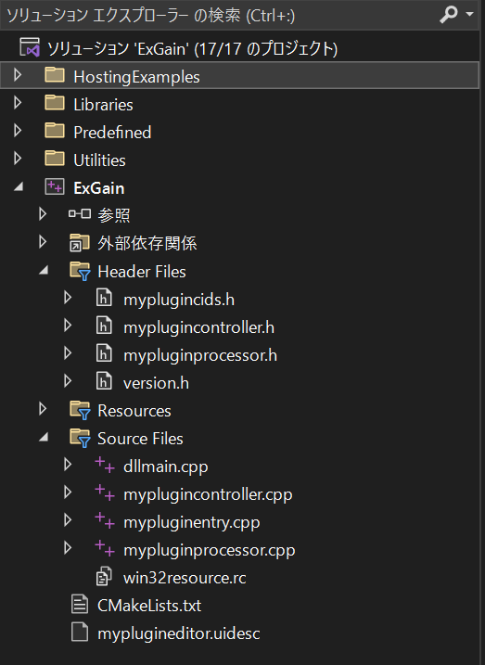Click the 外部依存関係 folder icon
This screenshot has height=665, width=485.
pos(79,243)
